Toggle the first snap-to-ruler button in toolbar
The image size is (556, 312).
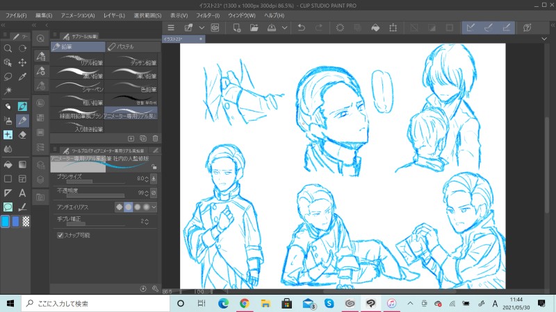click(x=470, y=28)
